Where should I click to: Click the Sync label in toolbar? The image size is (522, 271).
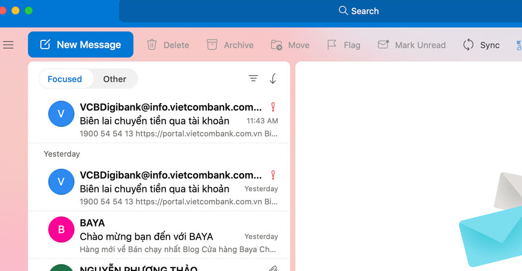(x=490, y=45)
